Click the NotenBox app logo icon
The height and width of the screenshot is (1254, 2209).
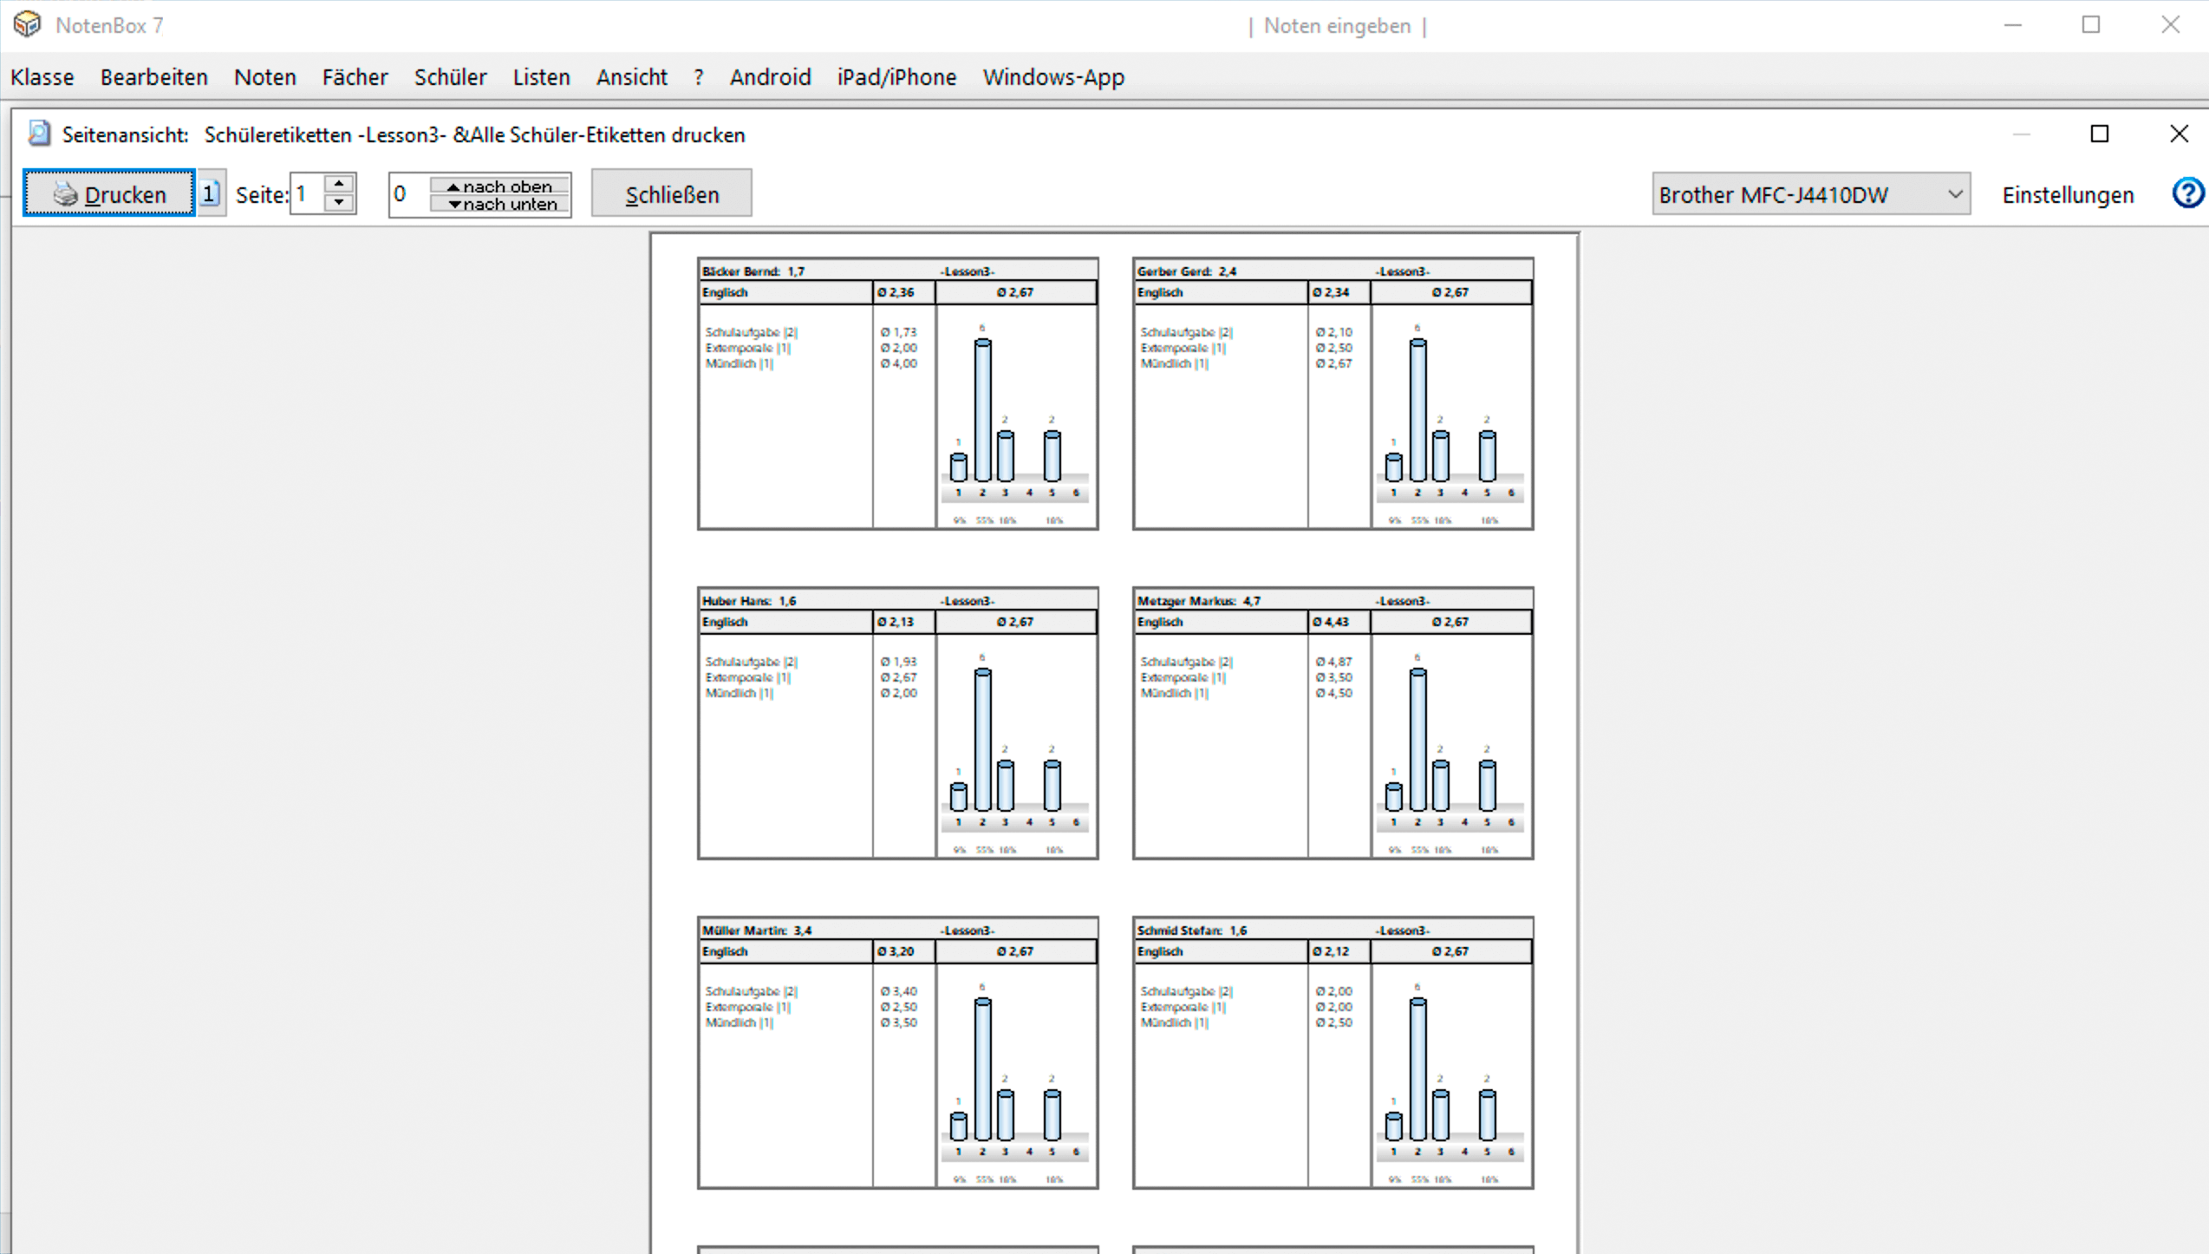(x=27, y=24)
